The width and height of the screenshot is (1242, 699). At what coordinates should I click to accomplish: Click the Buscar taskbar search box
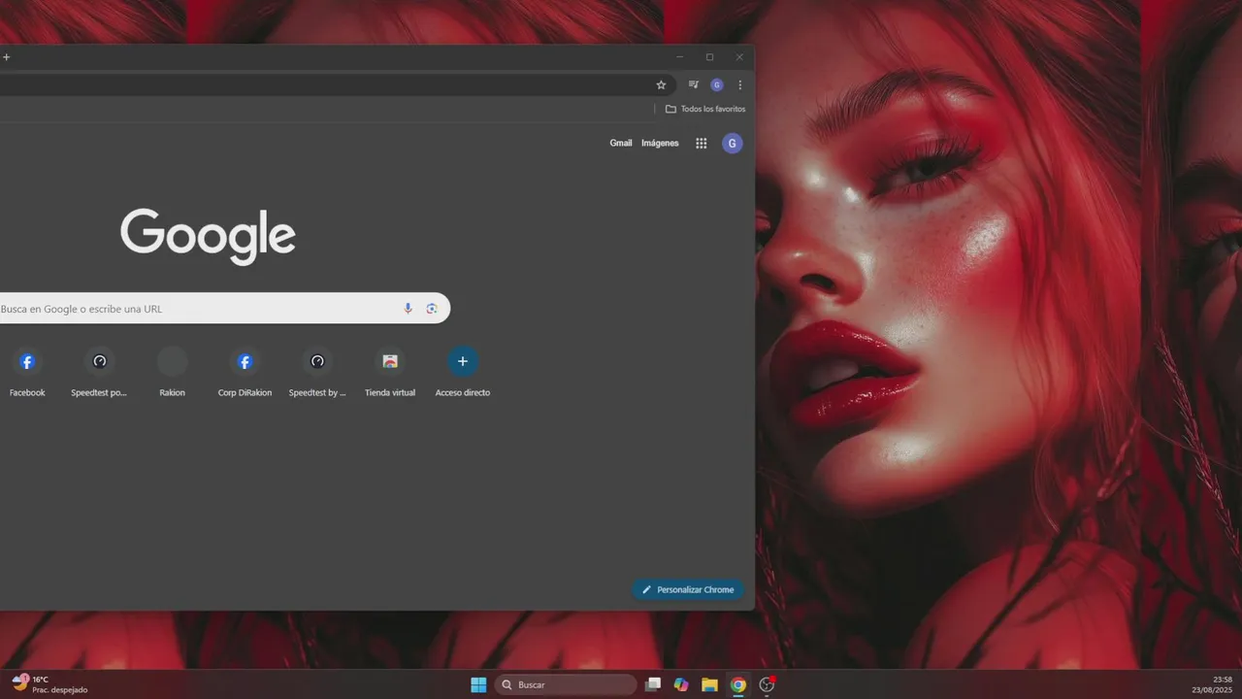pos(566,684)
